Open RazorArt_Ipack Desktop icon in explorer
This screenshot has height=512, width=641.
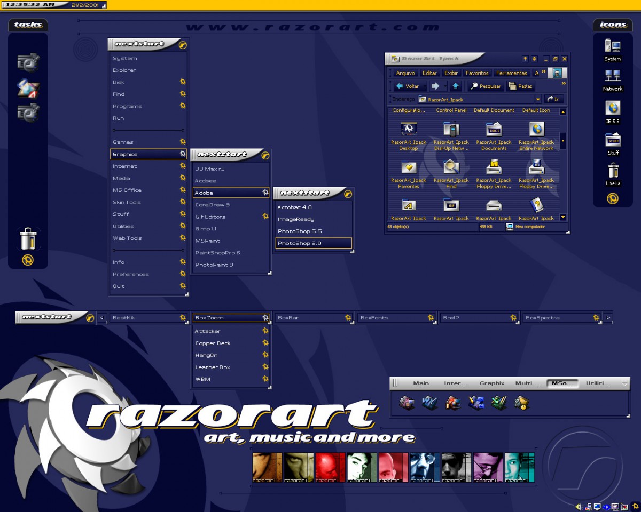click(x=409, y=129)
